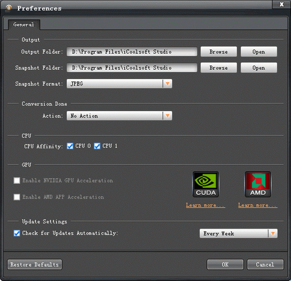Open the Every Week update frequency dropdown
The height and width of the screenshot is (281, 291).
pyautogui.click(x=239, y=233)
